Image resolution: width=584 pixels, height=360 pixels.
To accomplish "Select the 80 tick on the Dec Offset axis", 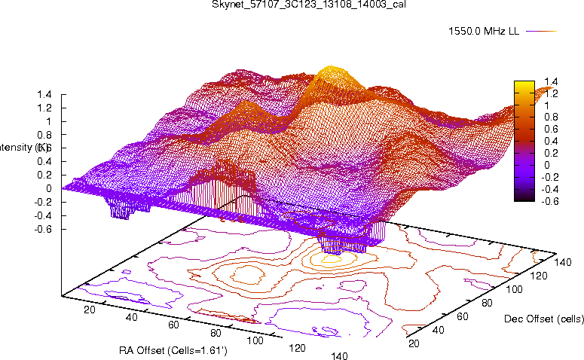I will click(487, 303).
